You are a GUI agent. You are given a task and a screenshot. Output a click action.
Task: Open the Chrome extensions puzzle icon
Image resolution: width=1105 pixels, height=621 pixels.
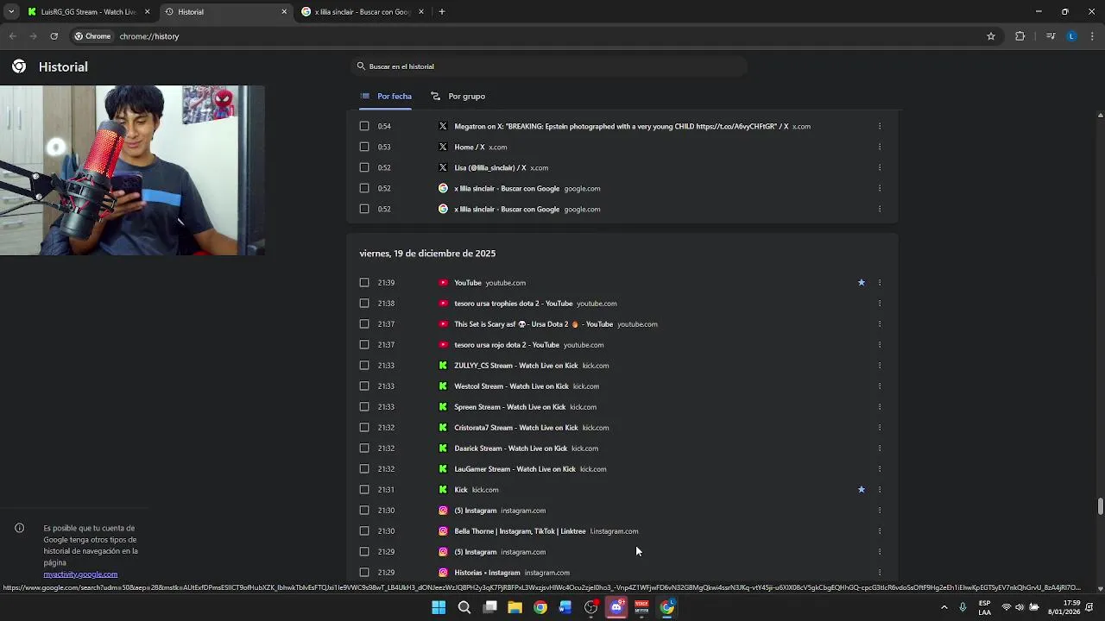[1020, 36]
